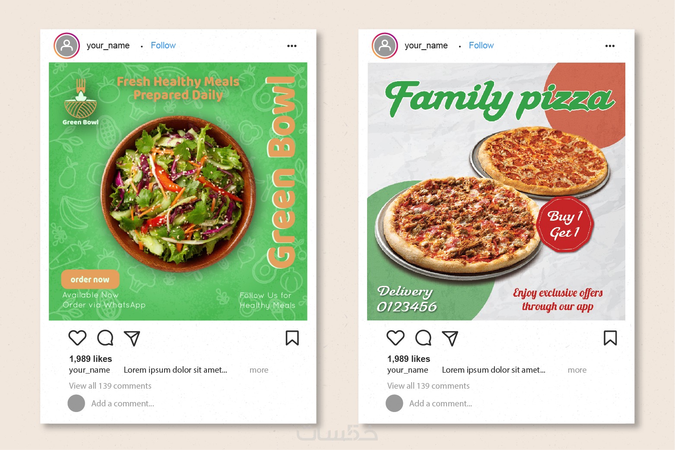Click Add a comment field under the salad post
The width and height of the screenshot is (675, 450).
coord(123,403)
